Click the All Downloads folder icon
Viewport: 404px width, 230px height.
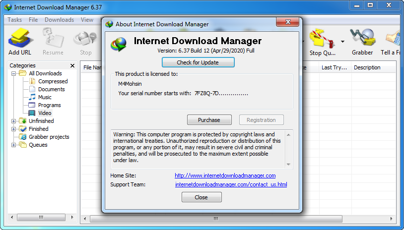pos(23,73)
